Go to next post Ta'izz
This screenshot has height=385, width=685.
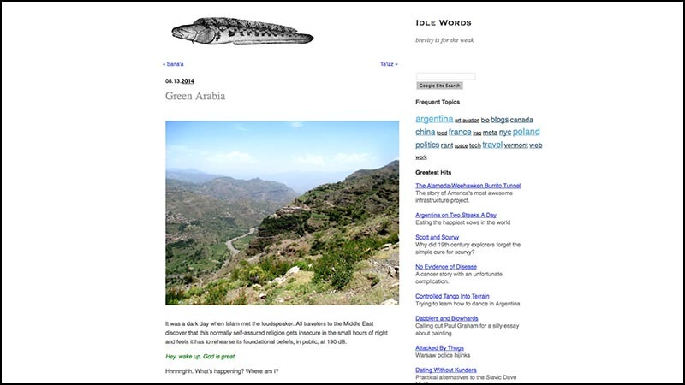tap(389, 64)
